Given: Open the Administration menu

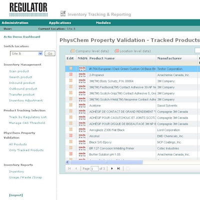Looking at the screenshot, I should pyautogui.click(x=15, y=22).
